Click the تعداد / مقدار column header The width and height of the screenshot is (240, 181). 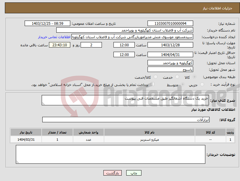[x=57, y=132]
